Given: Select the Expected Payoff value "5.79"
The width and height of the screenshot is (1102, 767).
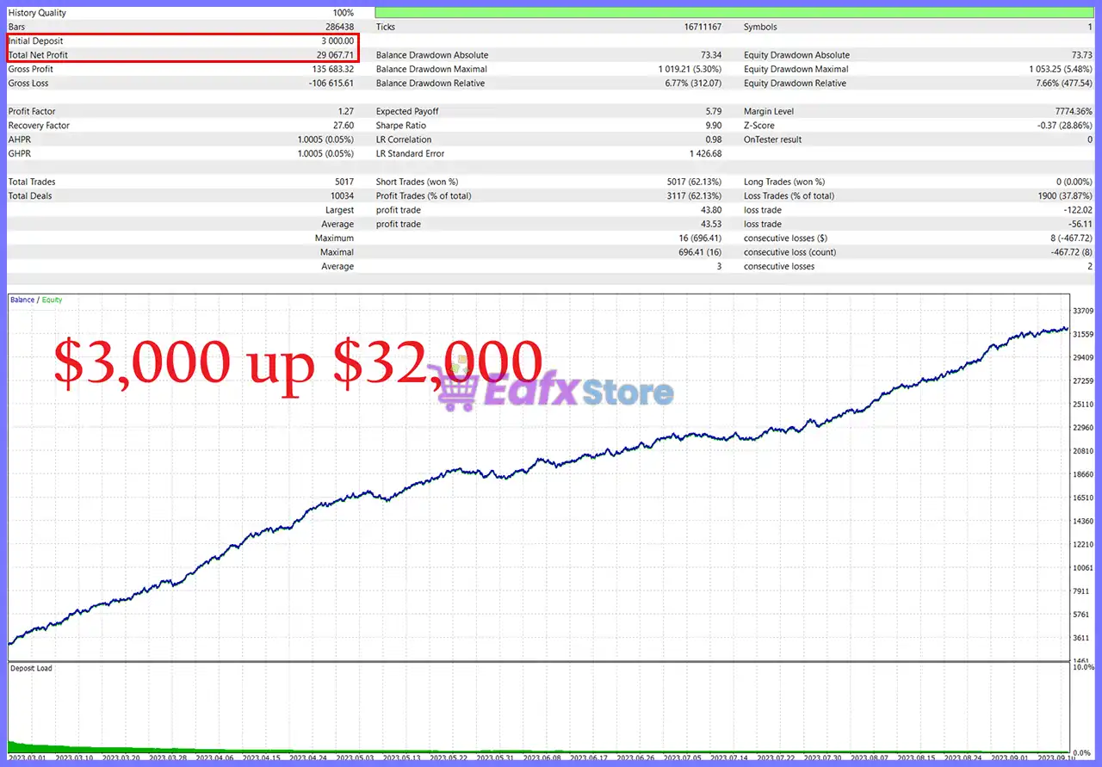Looking at the screenshot, I should pyautogui.click(x=714, y=111).
